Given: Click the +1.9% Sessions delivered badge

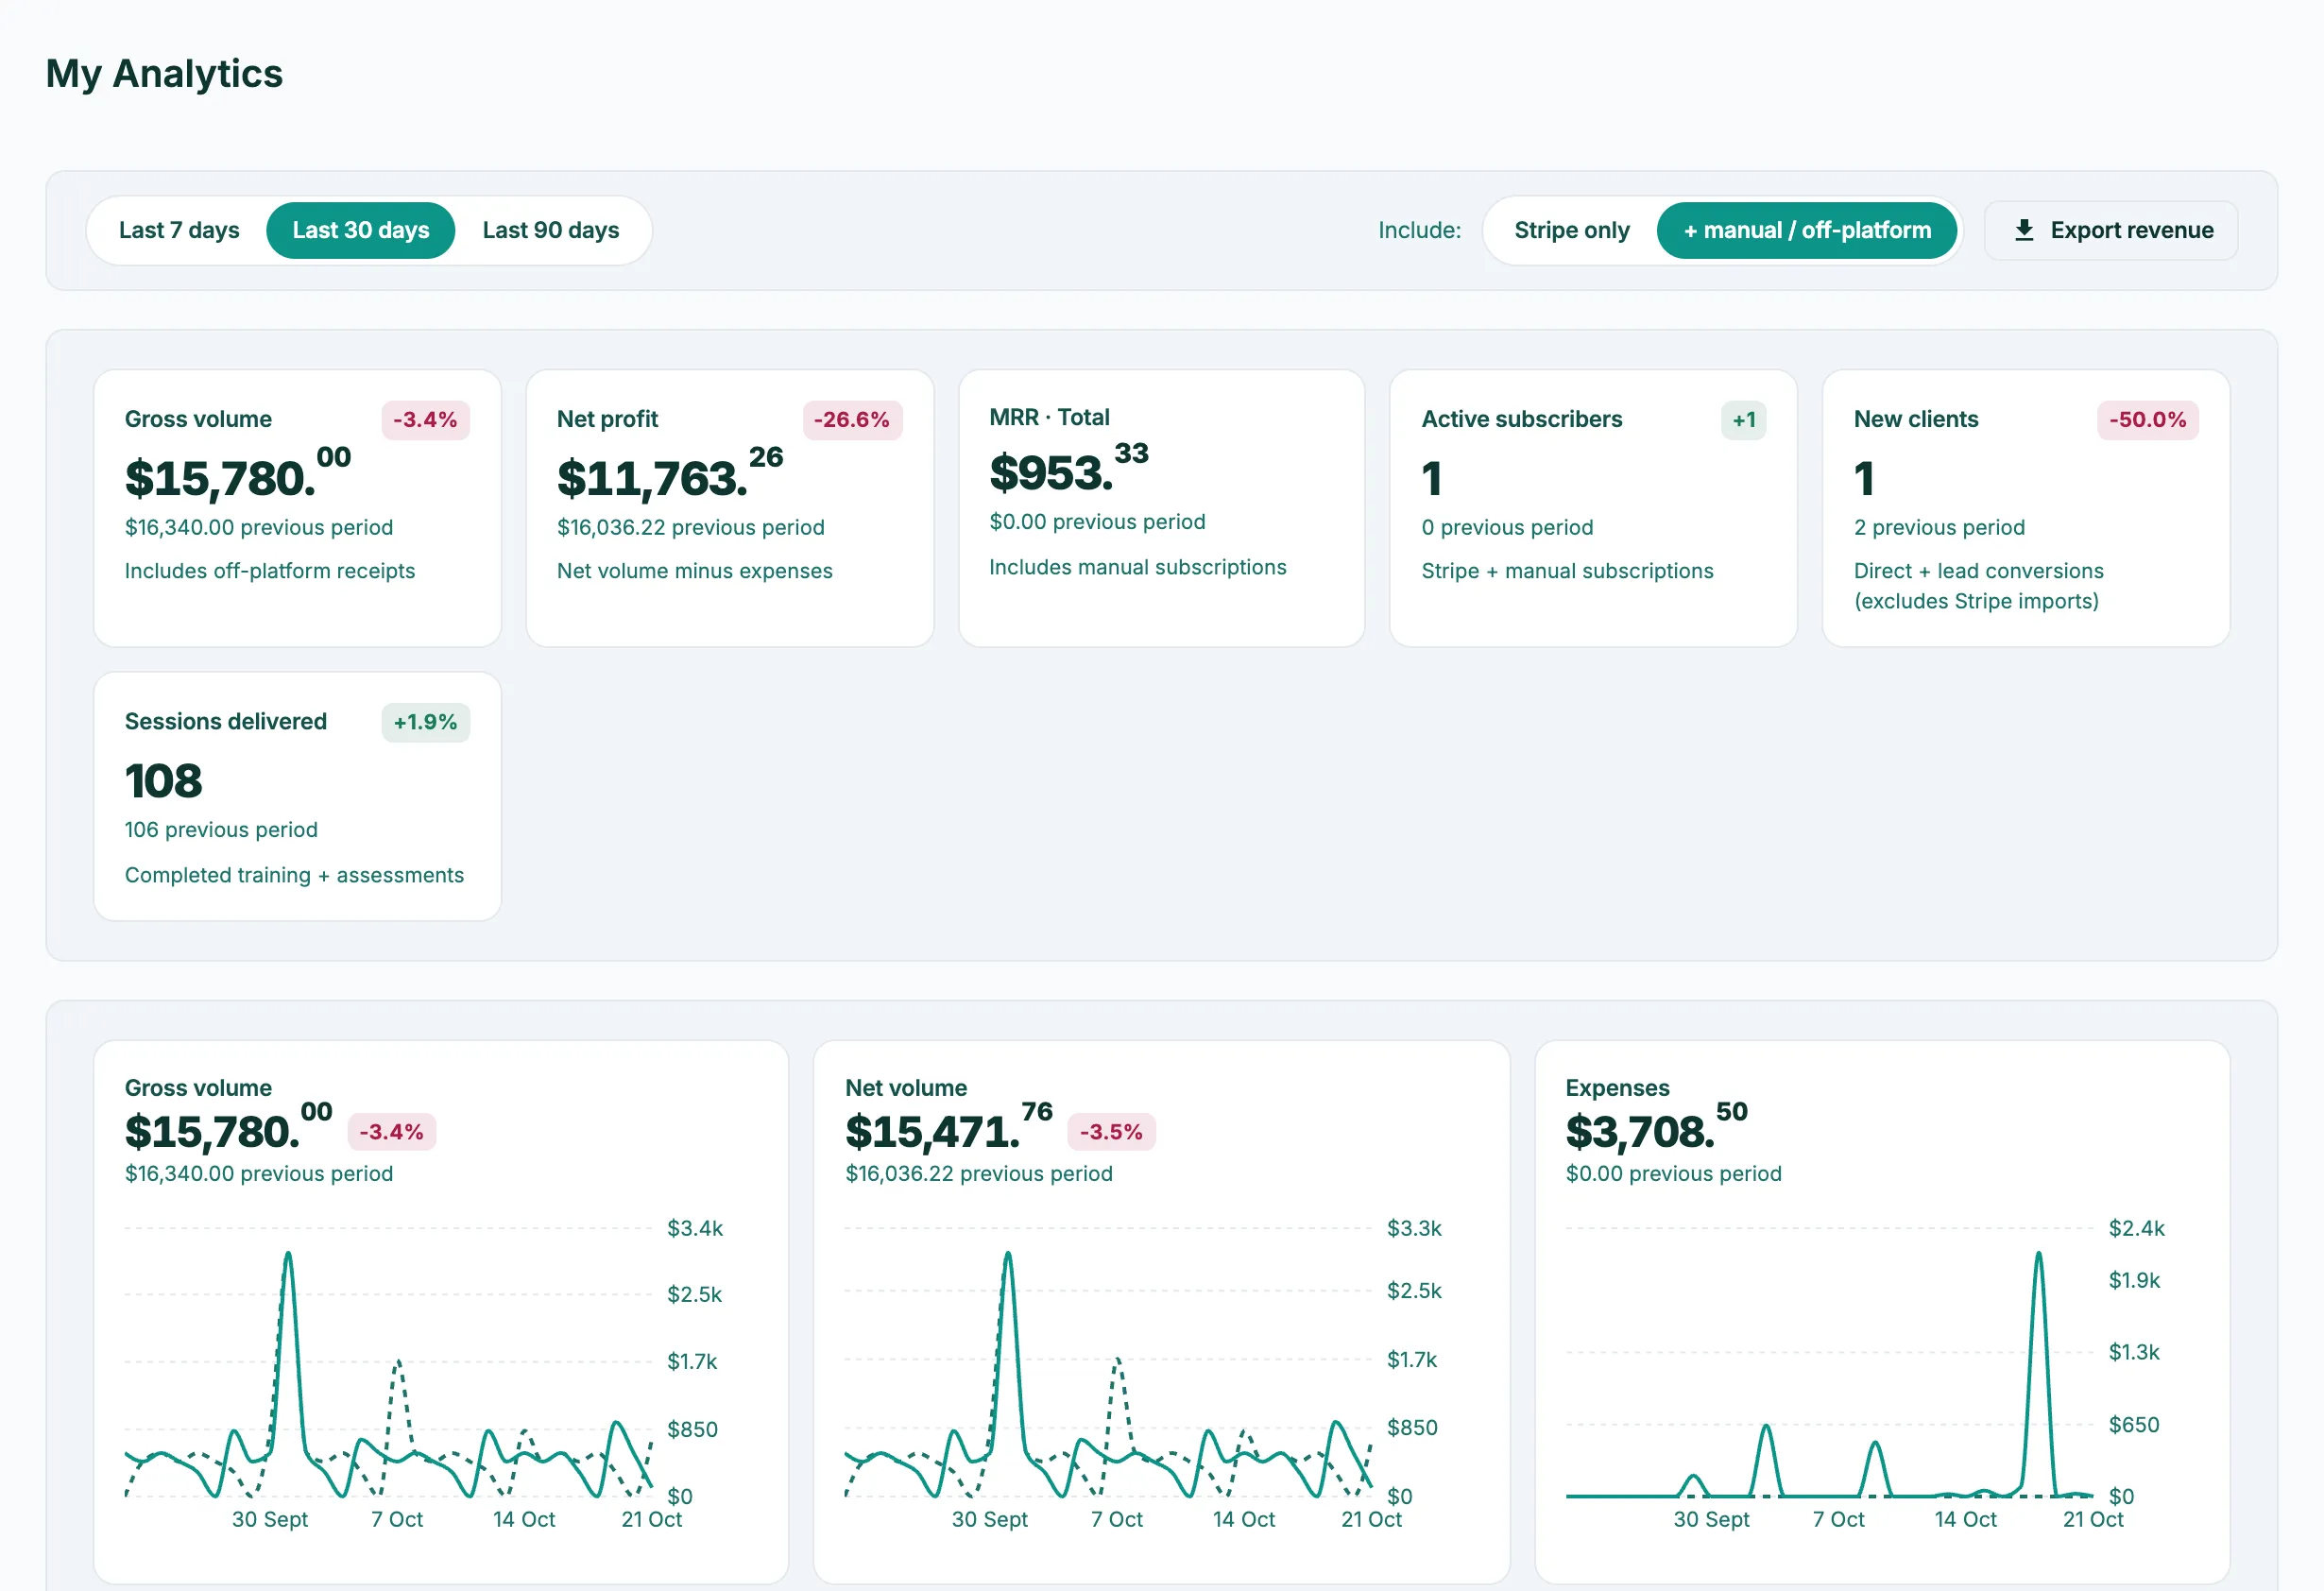Looking at the screenshot, I should click(x=425, y=722).
